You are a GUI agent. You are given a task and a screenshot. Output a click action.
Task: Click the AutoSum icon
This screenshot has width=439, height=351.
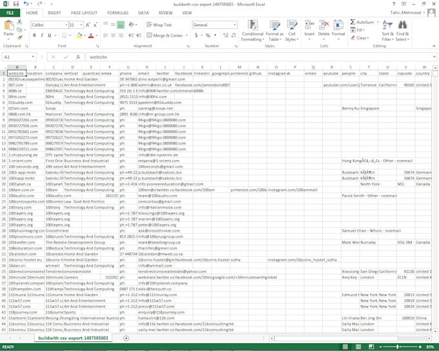click(362, 22)
